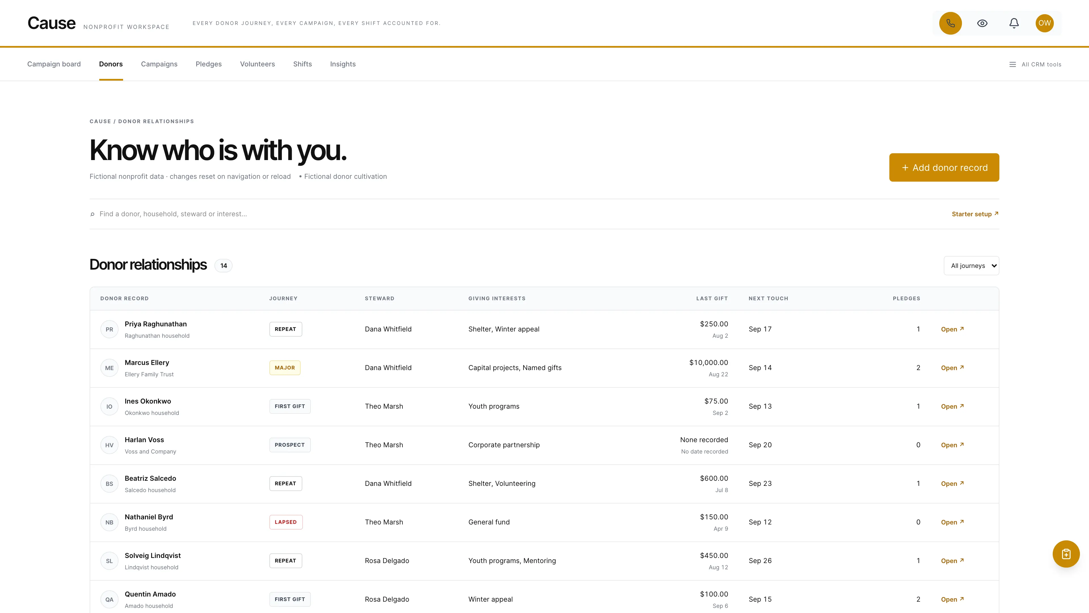Screen dimensions: 1089x613
Task: Click the Donor Record column header
Action: (124, 299)
